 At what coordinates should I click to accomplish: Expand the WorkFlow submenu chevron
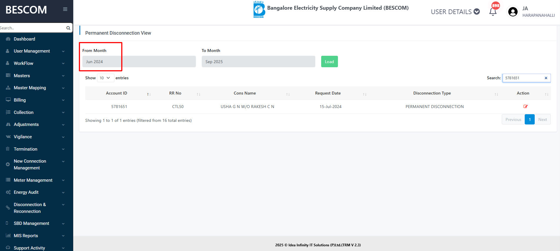(63, 63)
